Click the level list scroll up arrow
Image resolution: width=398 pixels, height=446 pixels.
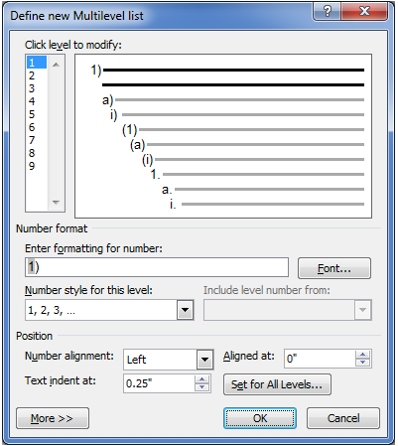[x=56, y=65]
